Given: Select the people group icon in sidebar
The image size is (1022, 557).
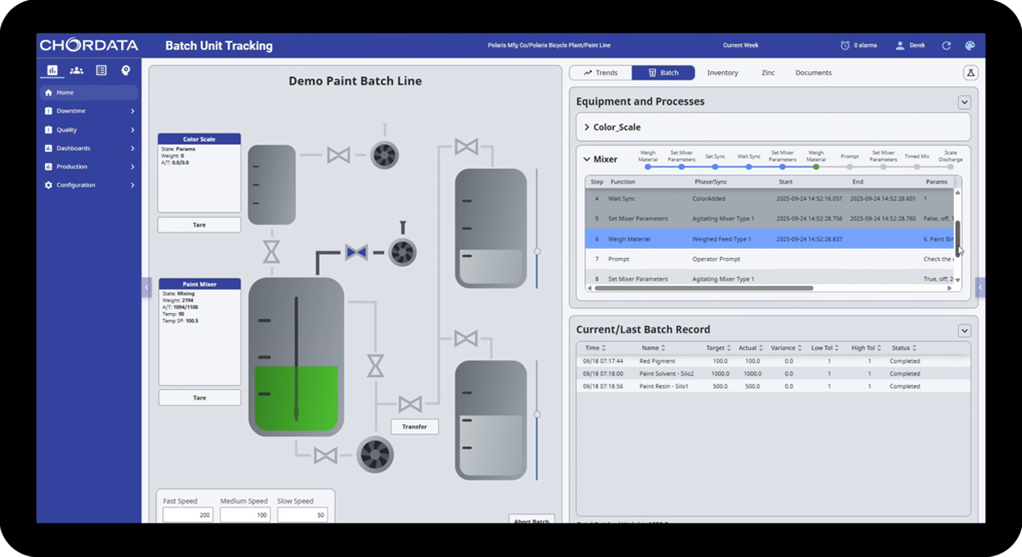Looking at the screenshot, I should [77, 70].
